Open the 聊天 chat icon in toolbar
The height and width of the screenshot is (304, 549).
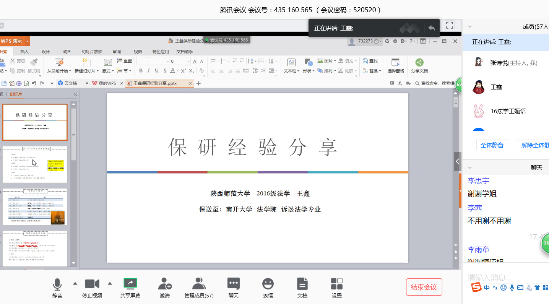tap(234, 284)
